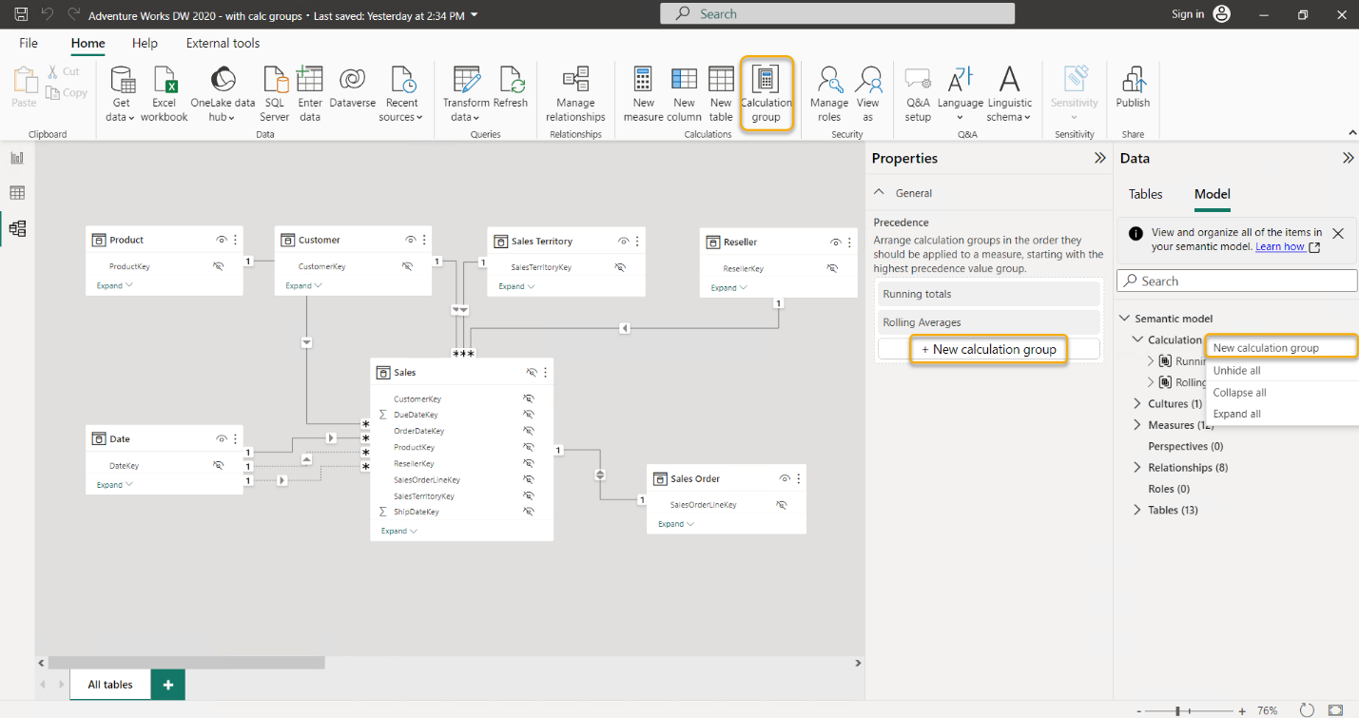Open OneLake data hub
Viewport: 1359px width, 718px height.
pyautogui.click(x=223, y=94)
